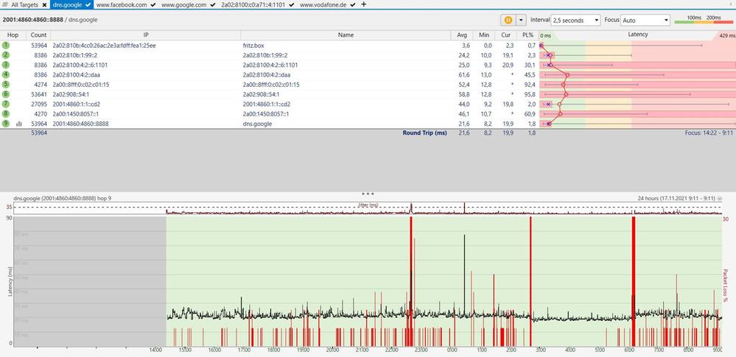Image resolution: width=736 pixels, height=357 pixels.
Task: Select hop 2 green circle icon
Action: (6, 55)
